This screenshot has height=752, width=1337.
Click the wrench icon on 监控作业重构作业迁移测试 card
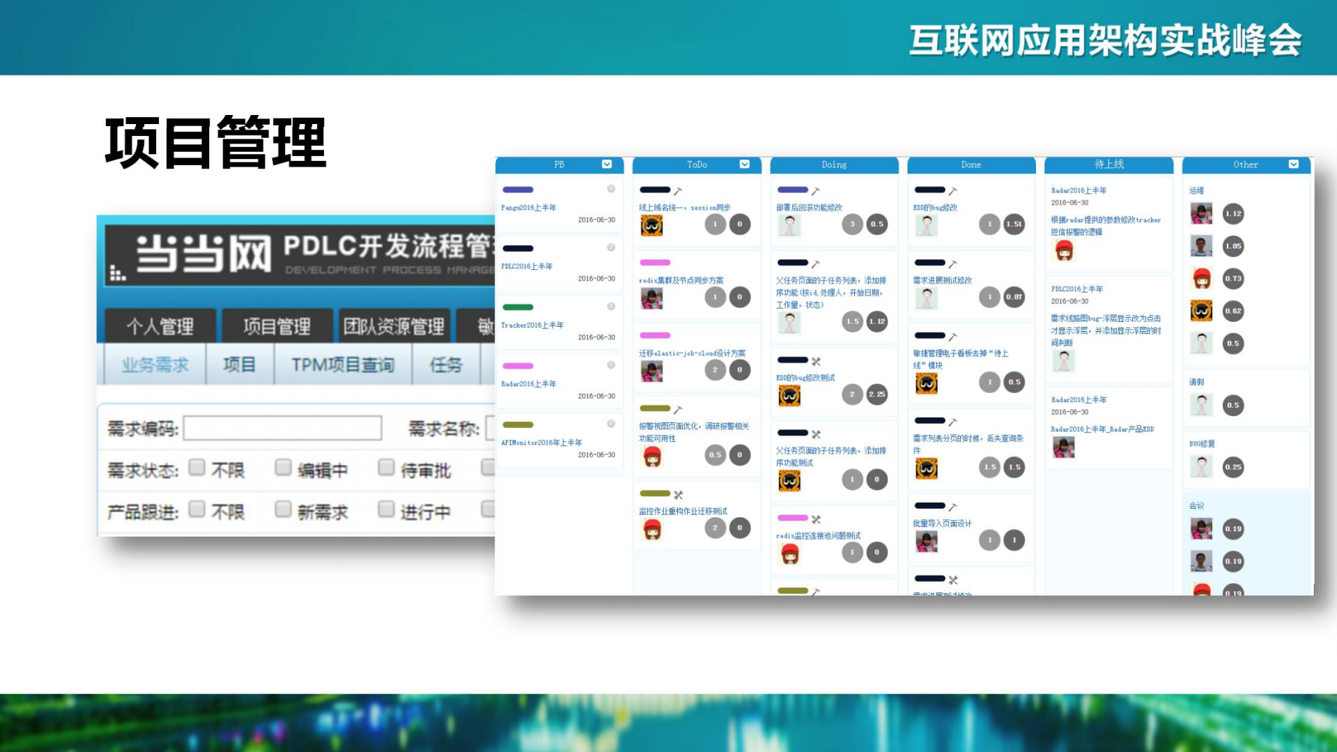[679, 493]
